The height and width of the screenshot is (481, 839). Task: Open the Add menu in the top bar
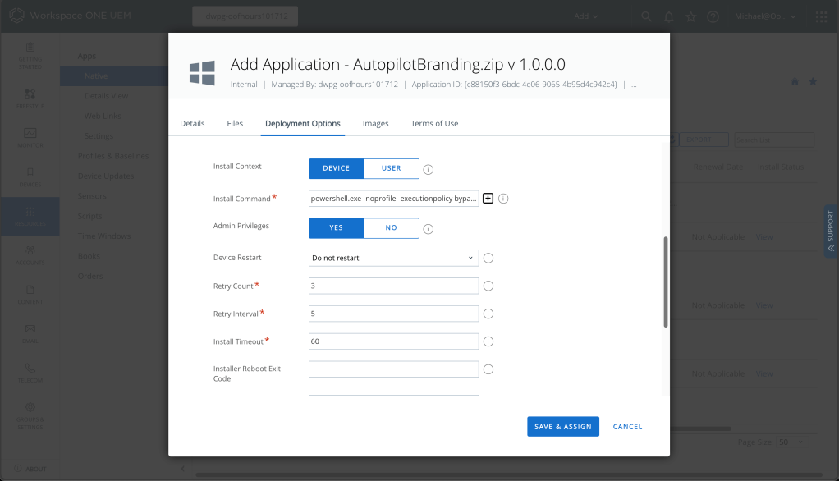pyautogui.click(x=585, y=16)
